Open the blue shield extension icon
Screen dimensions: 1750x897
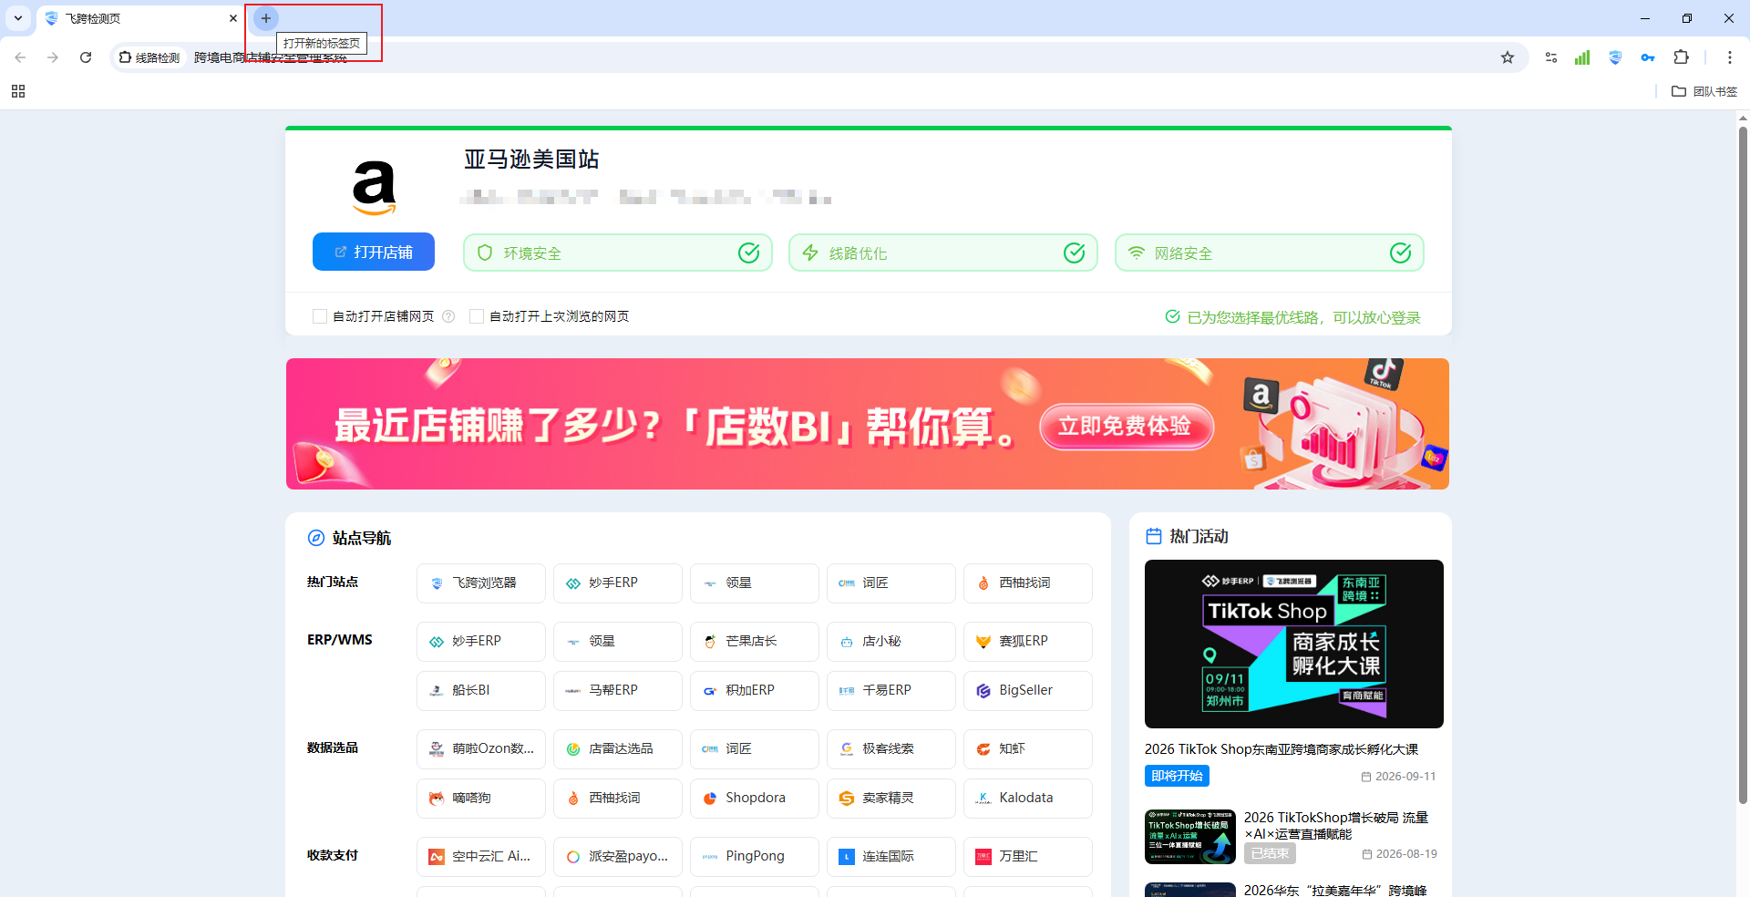(x=1615, y=57)
